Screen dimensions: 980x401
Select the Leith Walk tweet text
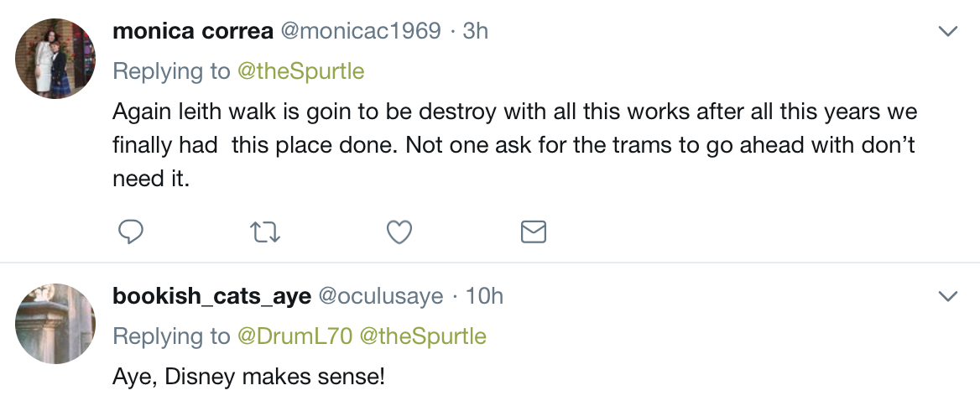(514, 145)
